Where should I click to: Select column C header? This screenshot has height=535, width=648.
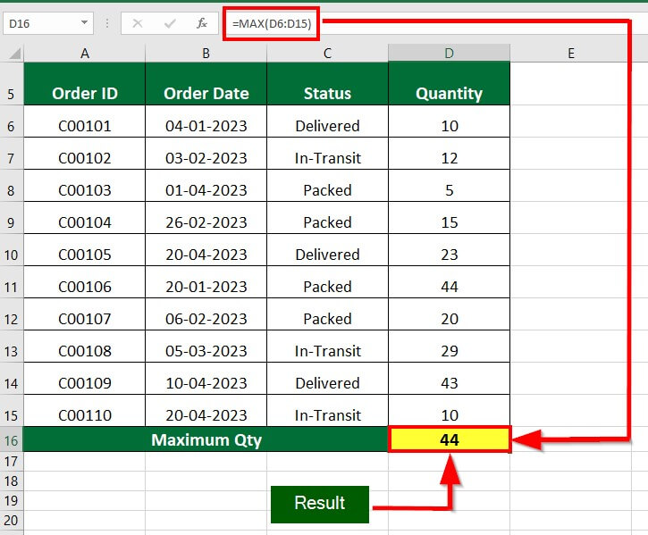(x=327, y=54)
